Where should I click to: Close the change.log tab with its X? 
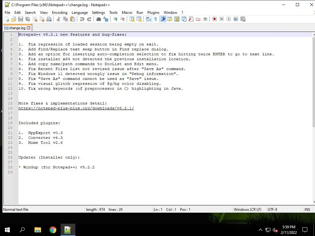[29, 28]
